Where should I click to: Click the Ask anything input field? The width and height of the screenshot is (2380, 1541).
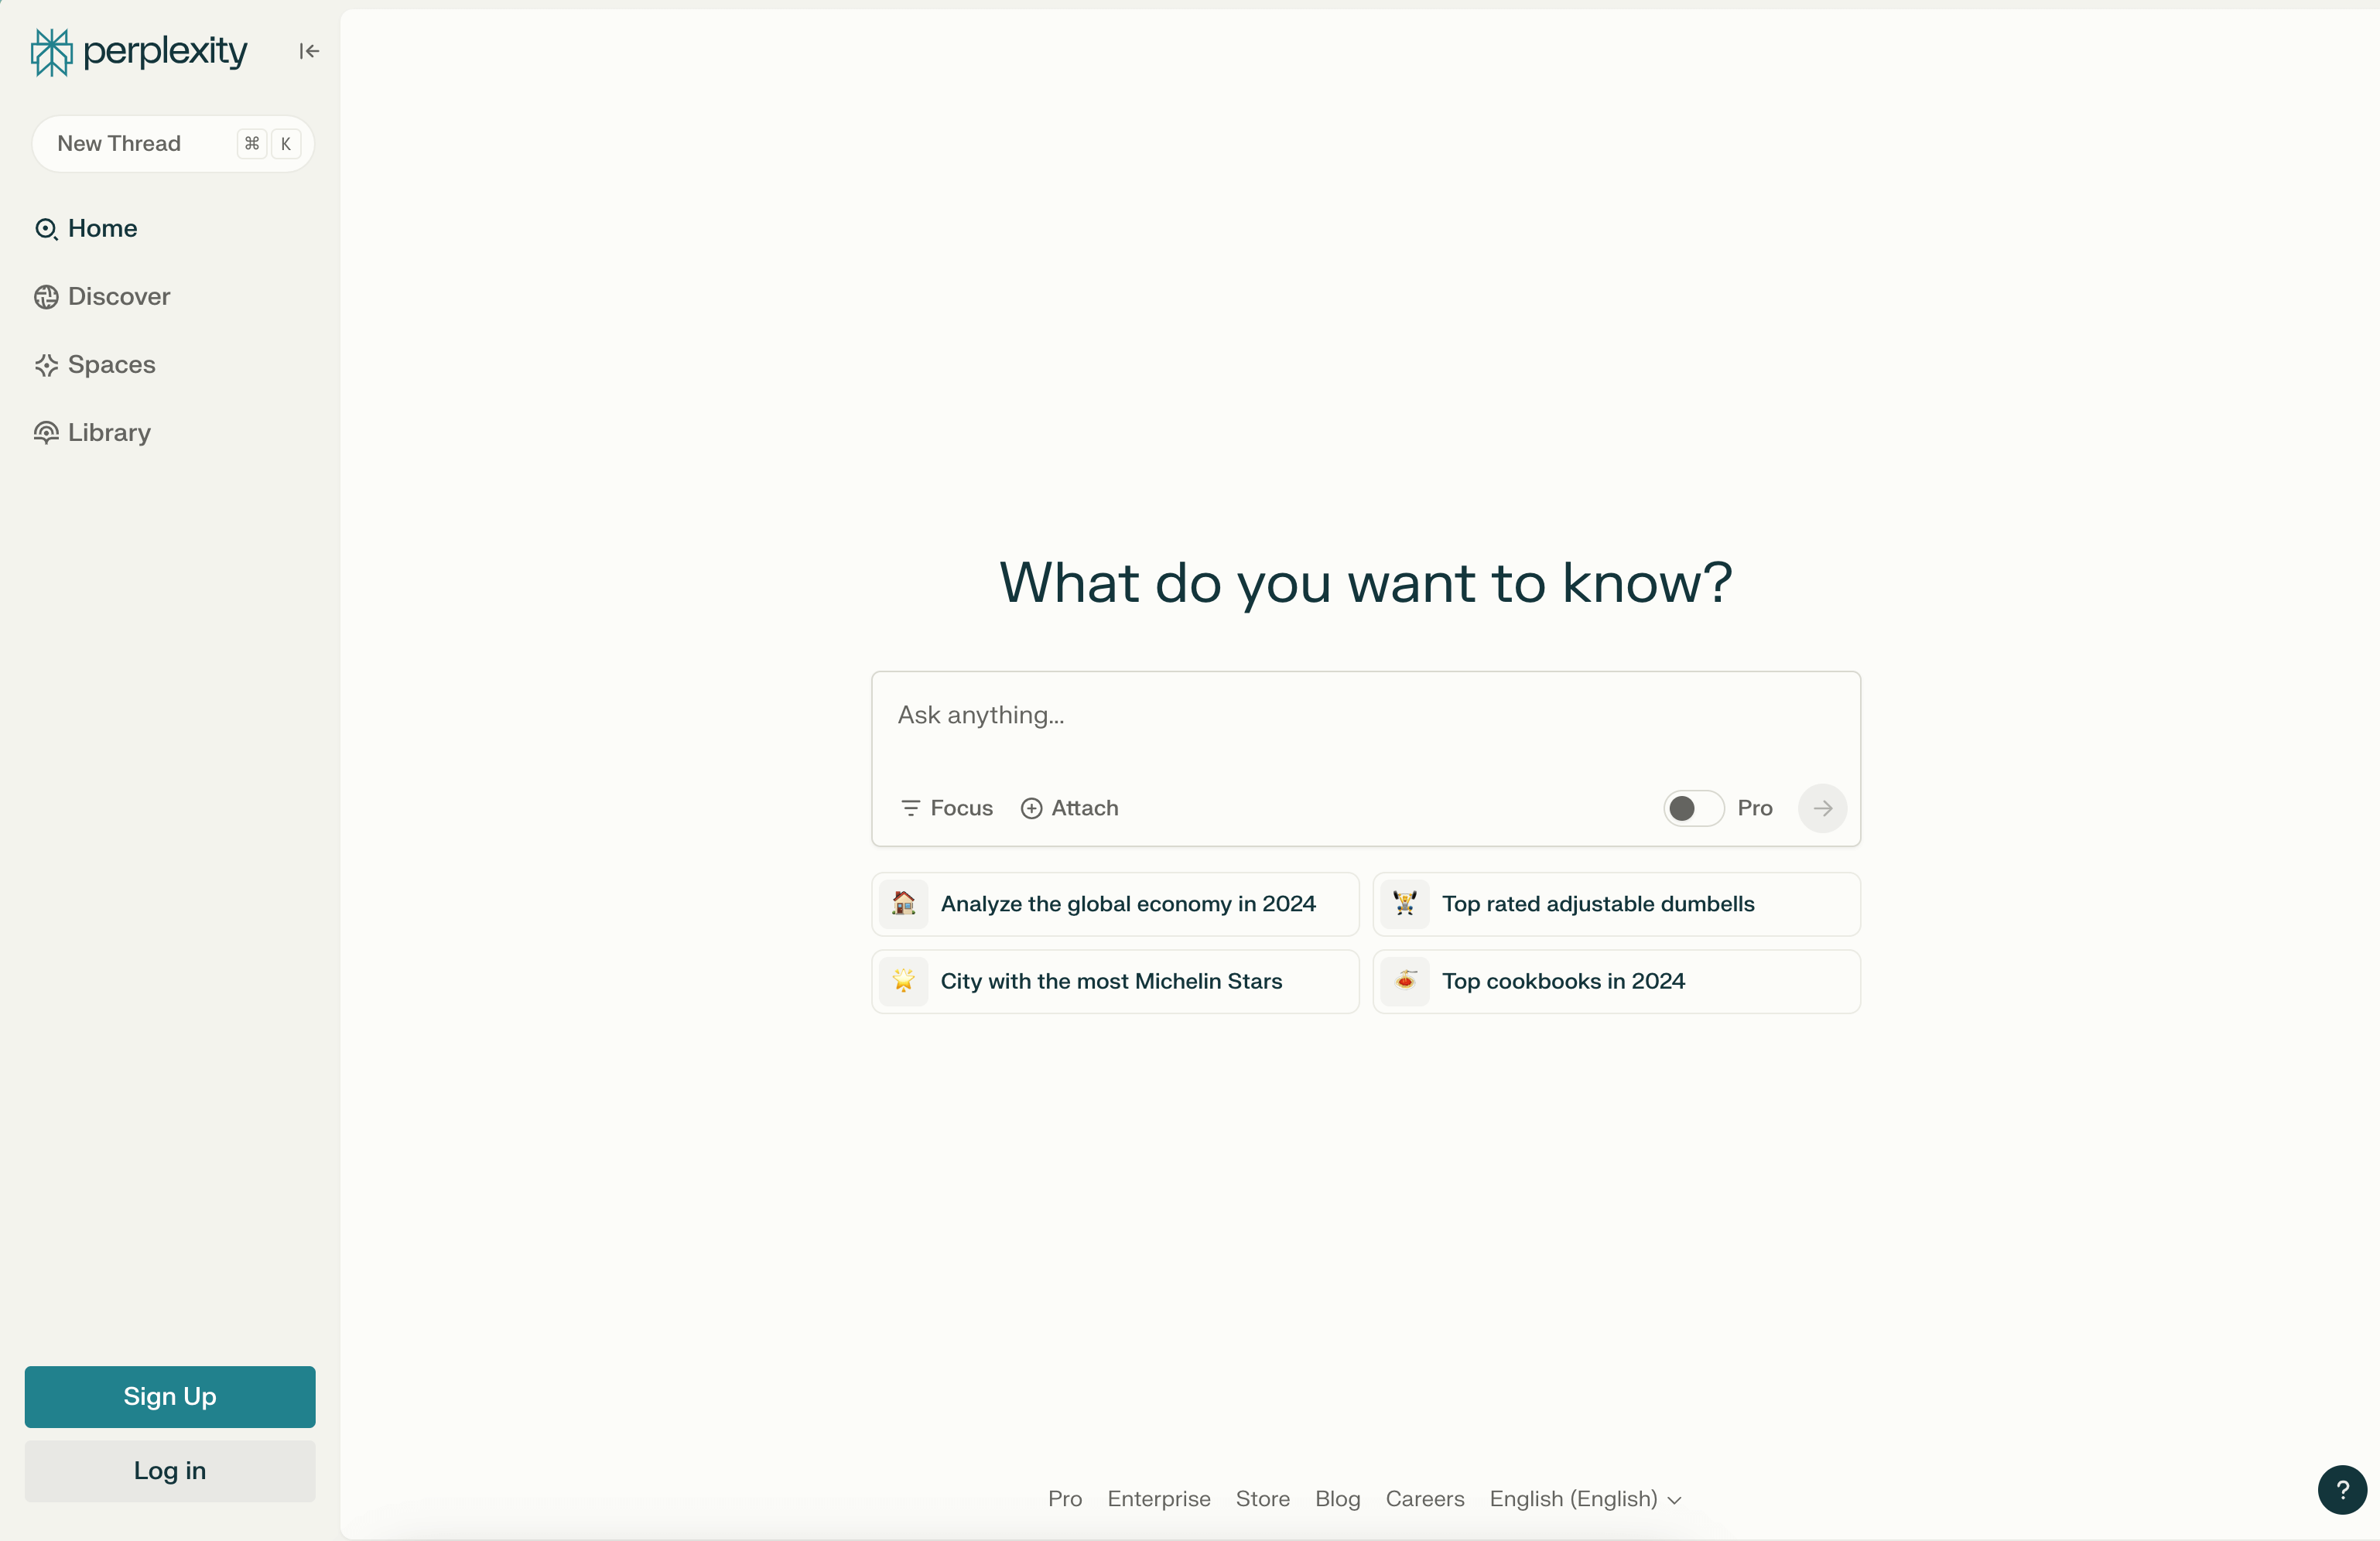click(x=1364, y=715)
